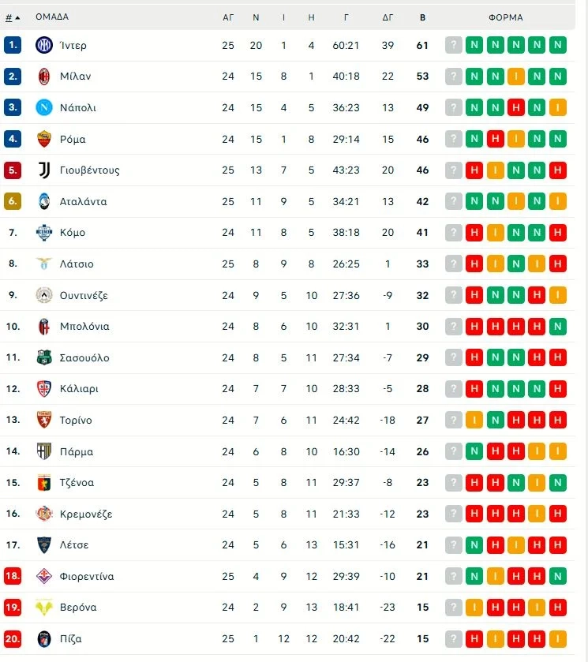Click the Juventus logo icon
Viewport: 588px width, 662px height.
click(x=44, y=170)
